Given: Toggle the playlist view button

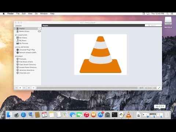Looking at the screenshot, I should [33, 88].
